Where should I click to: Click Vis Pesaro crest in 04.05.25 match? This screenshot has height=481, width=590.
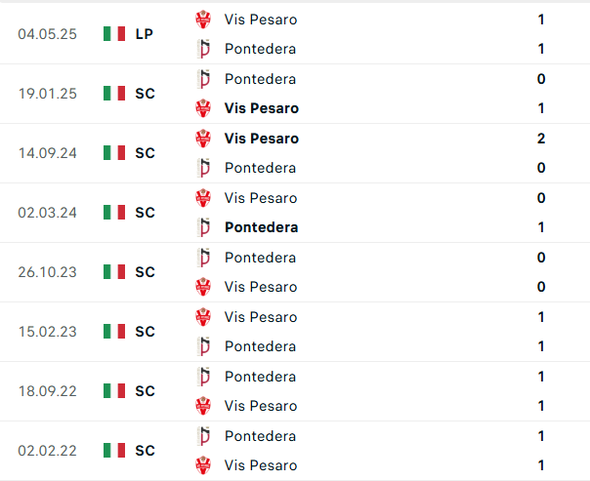pyautogui.click(x=203, y=20)
